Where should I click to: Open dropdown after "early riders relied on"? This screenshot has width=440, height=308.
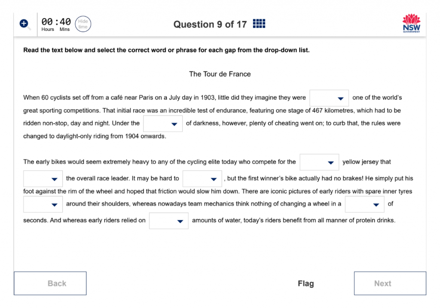click(168, 221)
